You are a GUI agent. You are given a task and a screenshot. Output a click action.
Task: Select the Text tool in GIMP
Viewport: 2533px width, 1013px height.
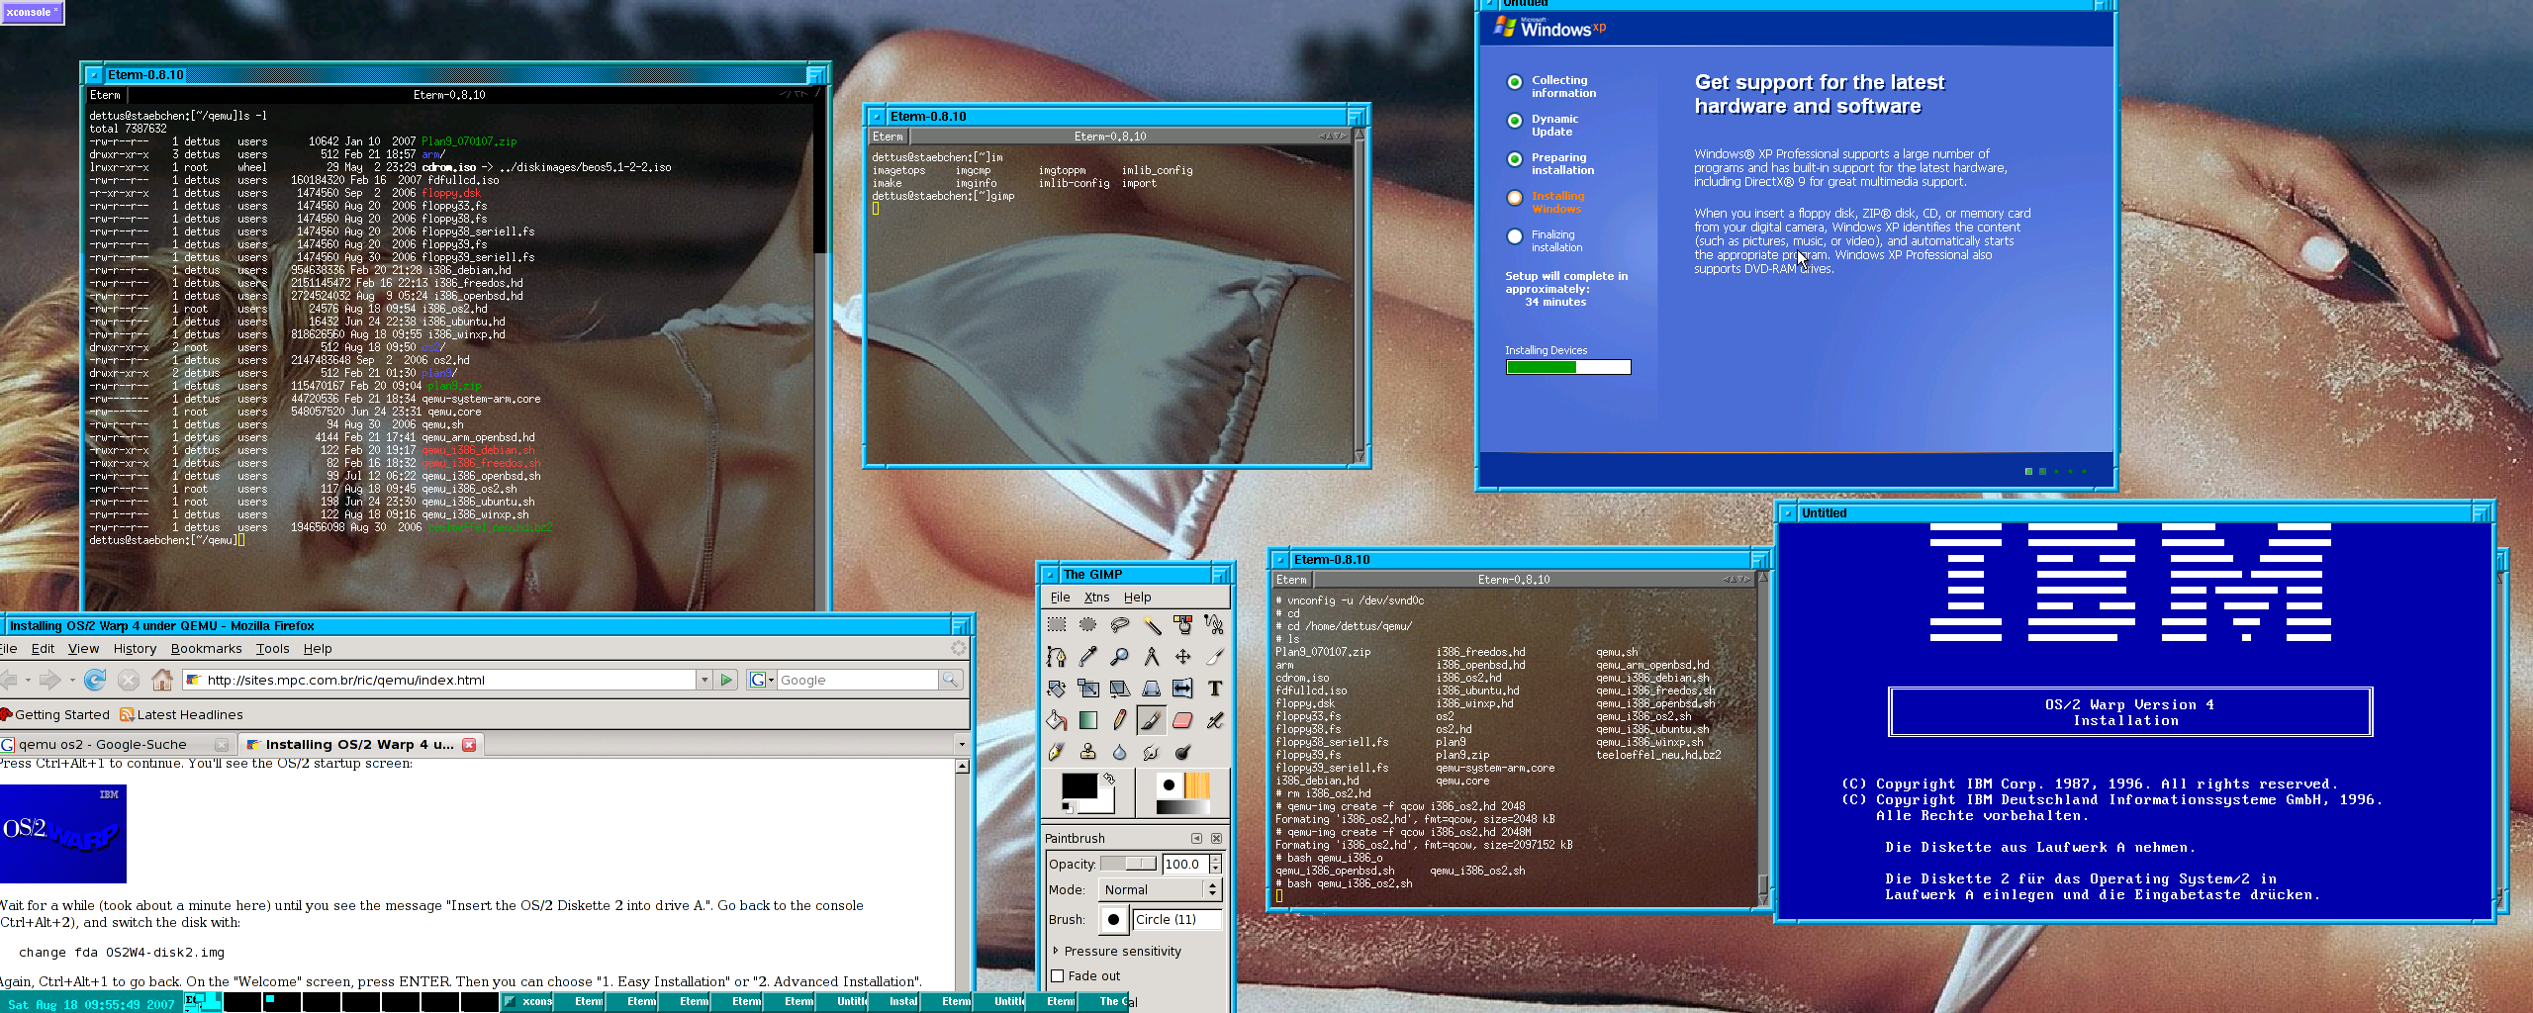click(x=1215, y=688)
